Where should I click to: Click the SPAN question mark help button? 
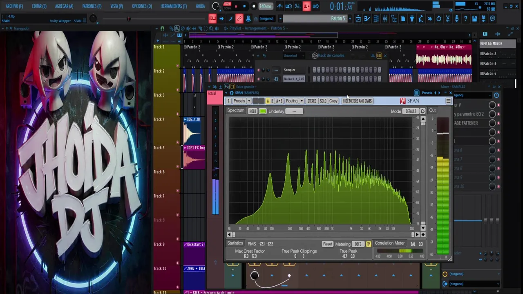click(x=228, y=101)
